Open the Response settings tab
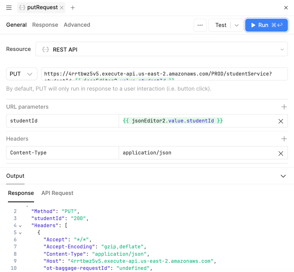 [45, 25]
